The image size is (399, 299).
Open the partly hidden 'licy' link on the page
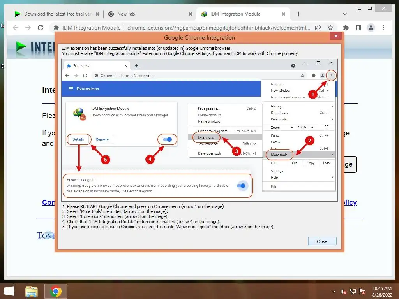click(x=350, y=202)
